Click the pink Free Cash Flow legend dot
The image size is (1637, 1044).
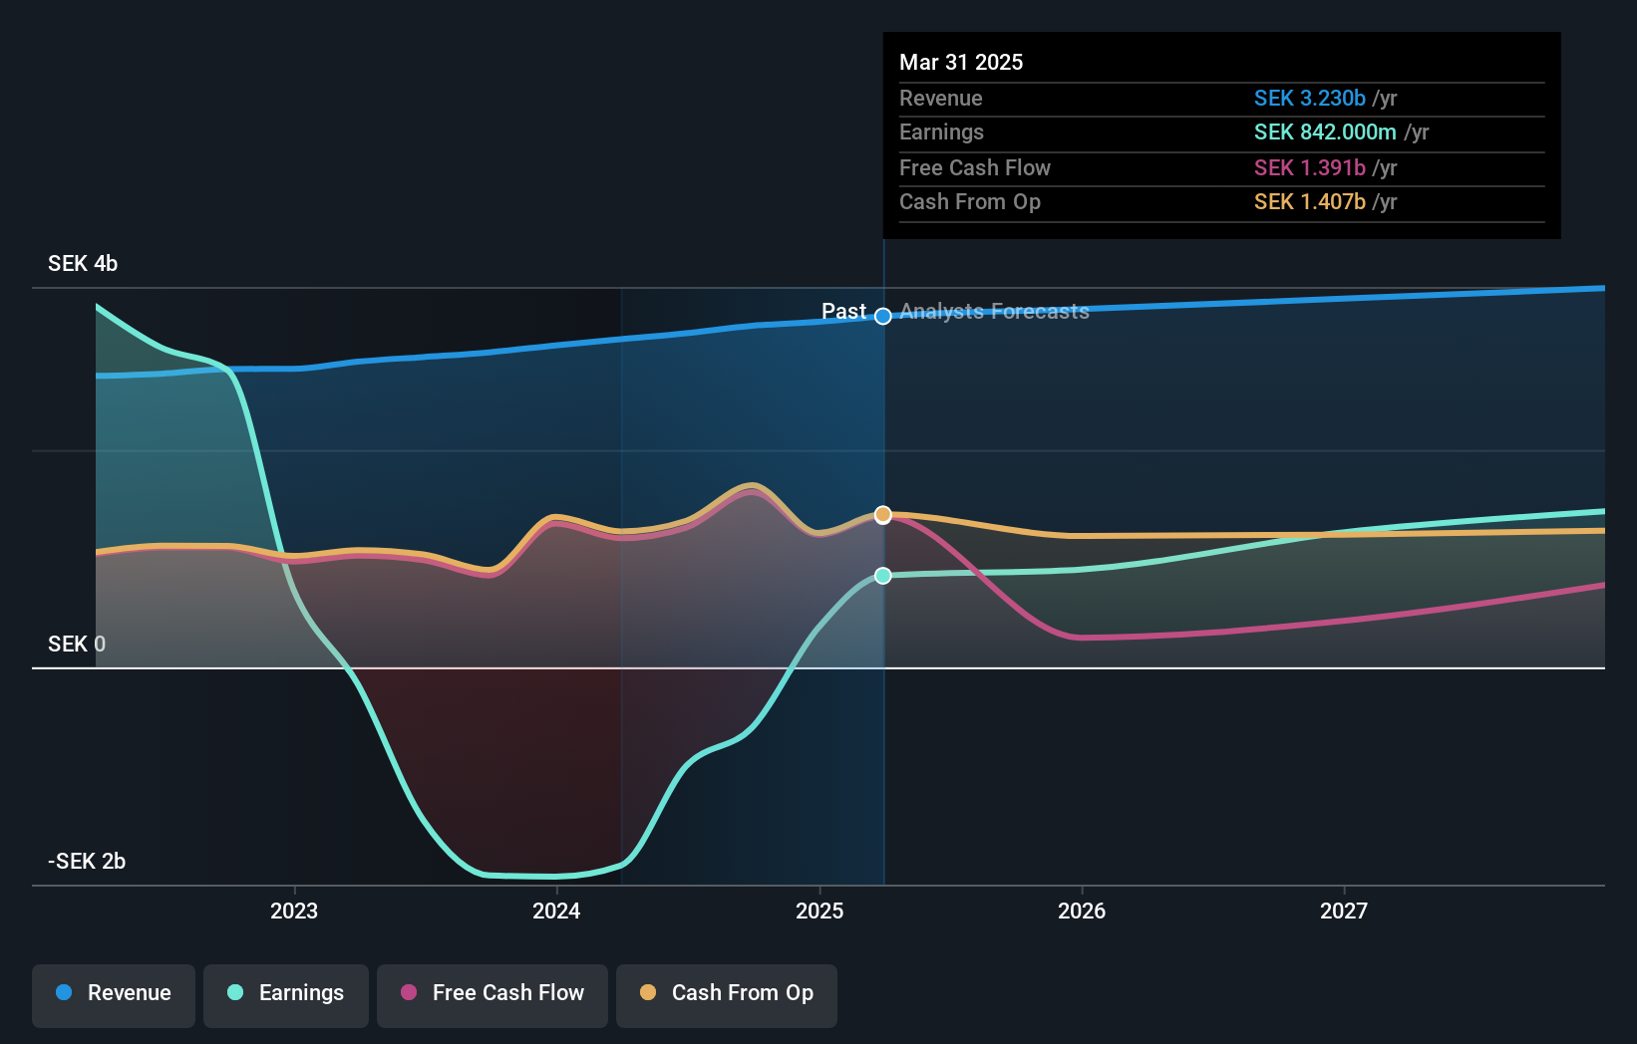click(409, 993)
